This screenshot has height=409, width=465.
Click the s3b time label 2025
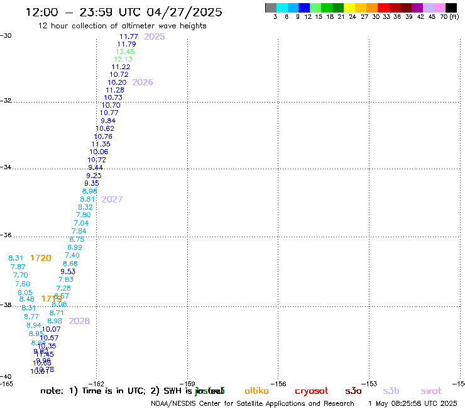coord(155,36)
